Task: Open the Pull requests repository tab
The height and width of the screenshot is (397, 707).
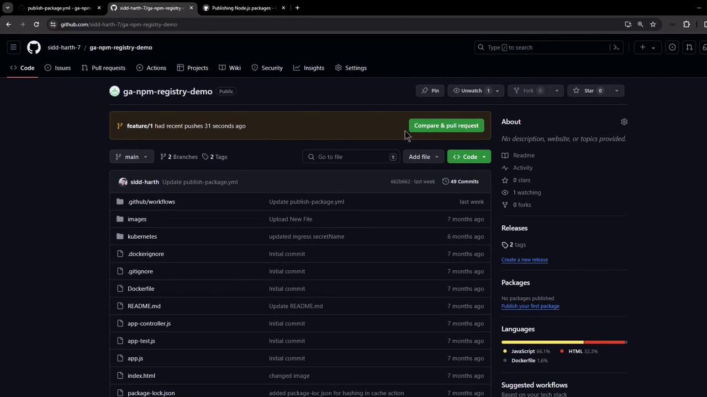Action: click(x=103, y=68)
